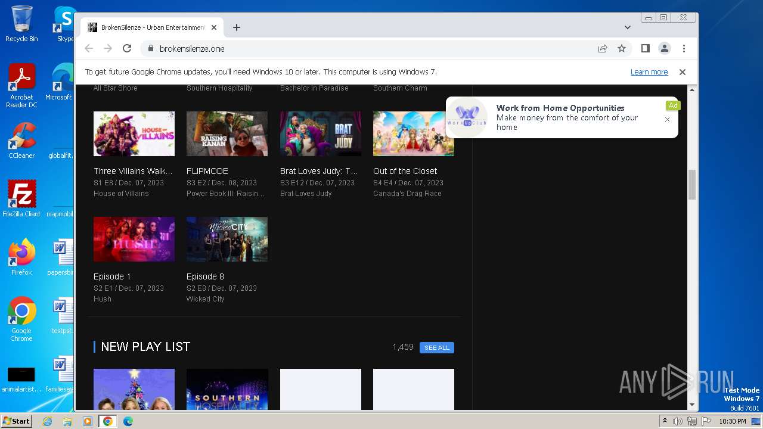Open the media player taskbar icon

click(88, 421)
